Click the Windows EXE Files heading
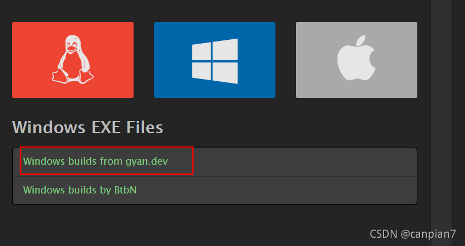Image resolution: width=465 pixels, height=246 pixels. [x=88, y=127]
